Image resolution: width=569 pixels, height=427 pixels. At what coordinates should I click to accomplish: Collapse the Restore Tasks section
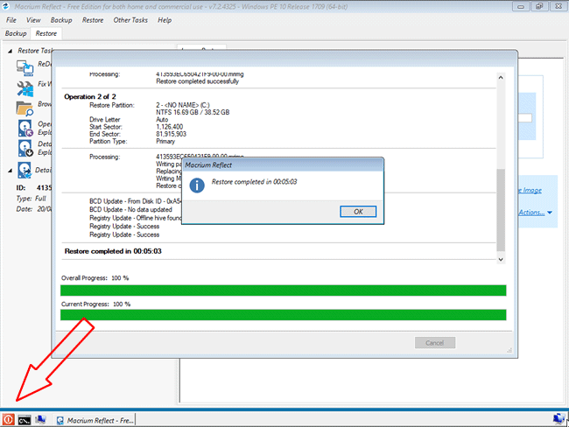[x=11, y=51]
